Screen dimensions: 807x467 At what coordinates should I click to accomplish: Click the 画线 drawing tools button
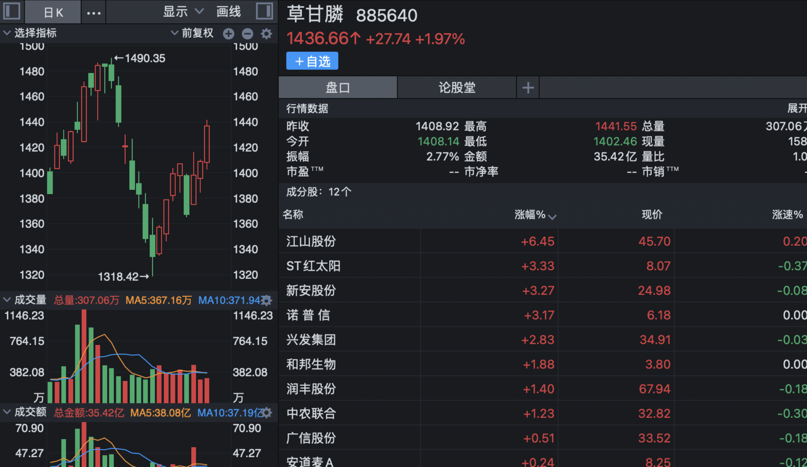pos(229,12)
